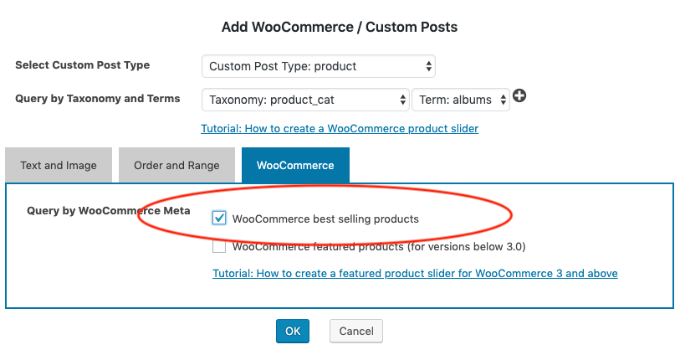Click the 'Query by Taxonomy and Terms' label
Screen dimensions: 680x355
click(97, 98)
